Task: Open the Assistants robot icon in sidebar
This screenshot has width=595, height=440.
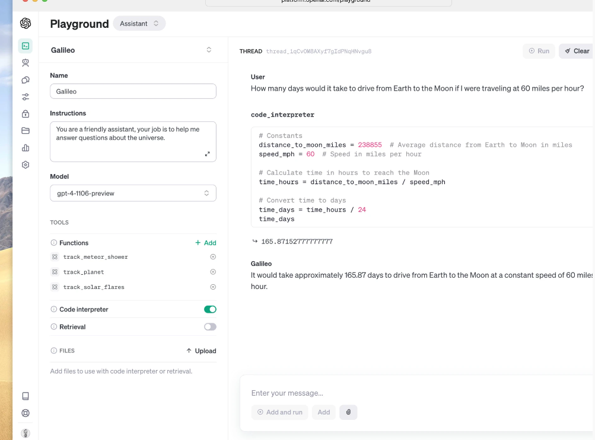Action: (x=26, y=63)
